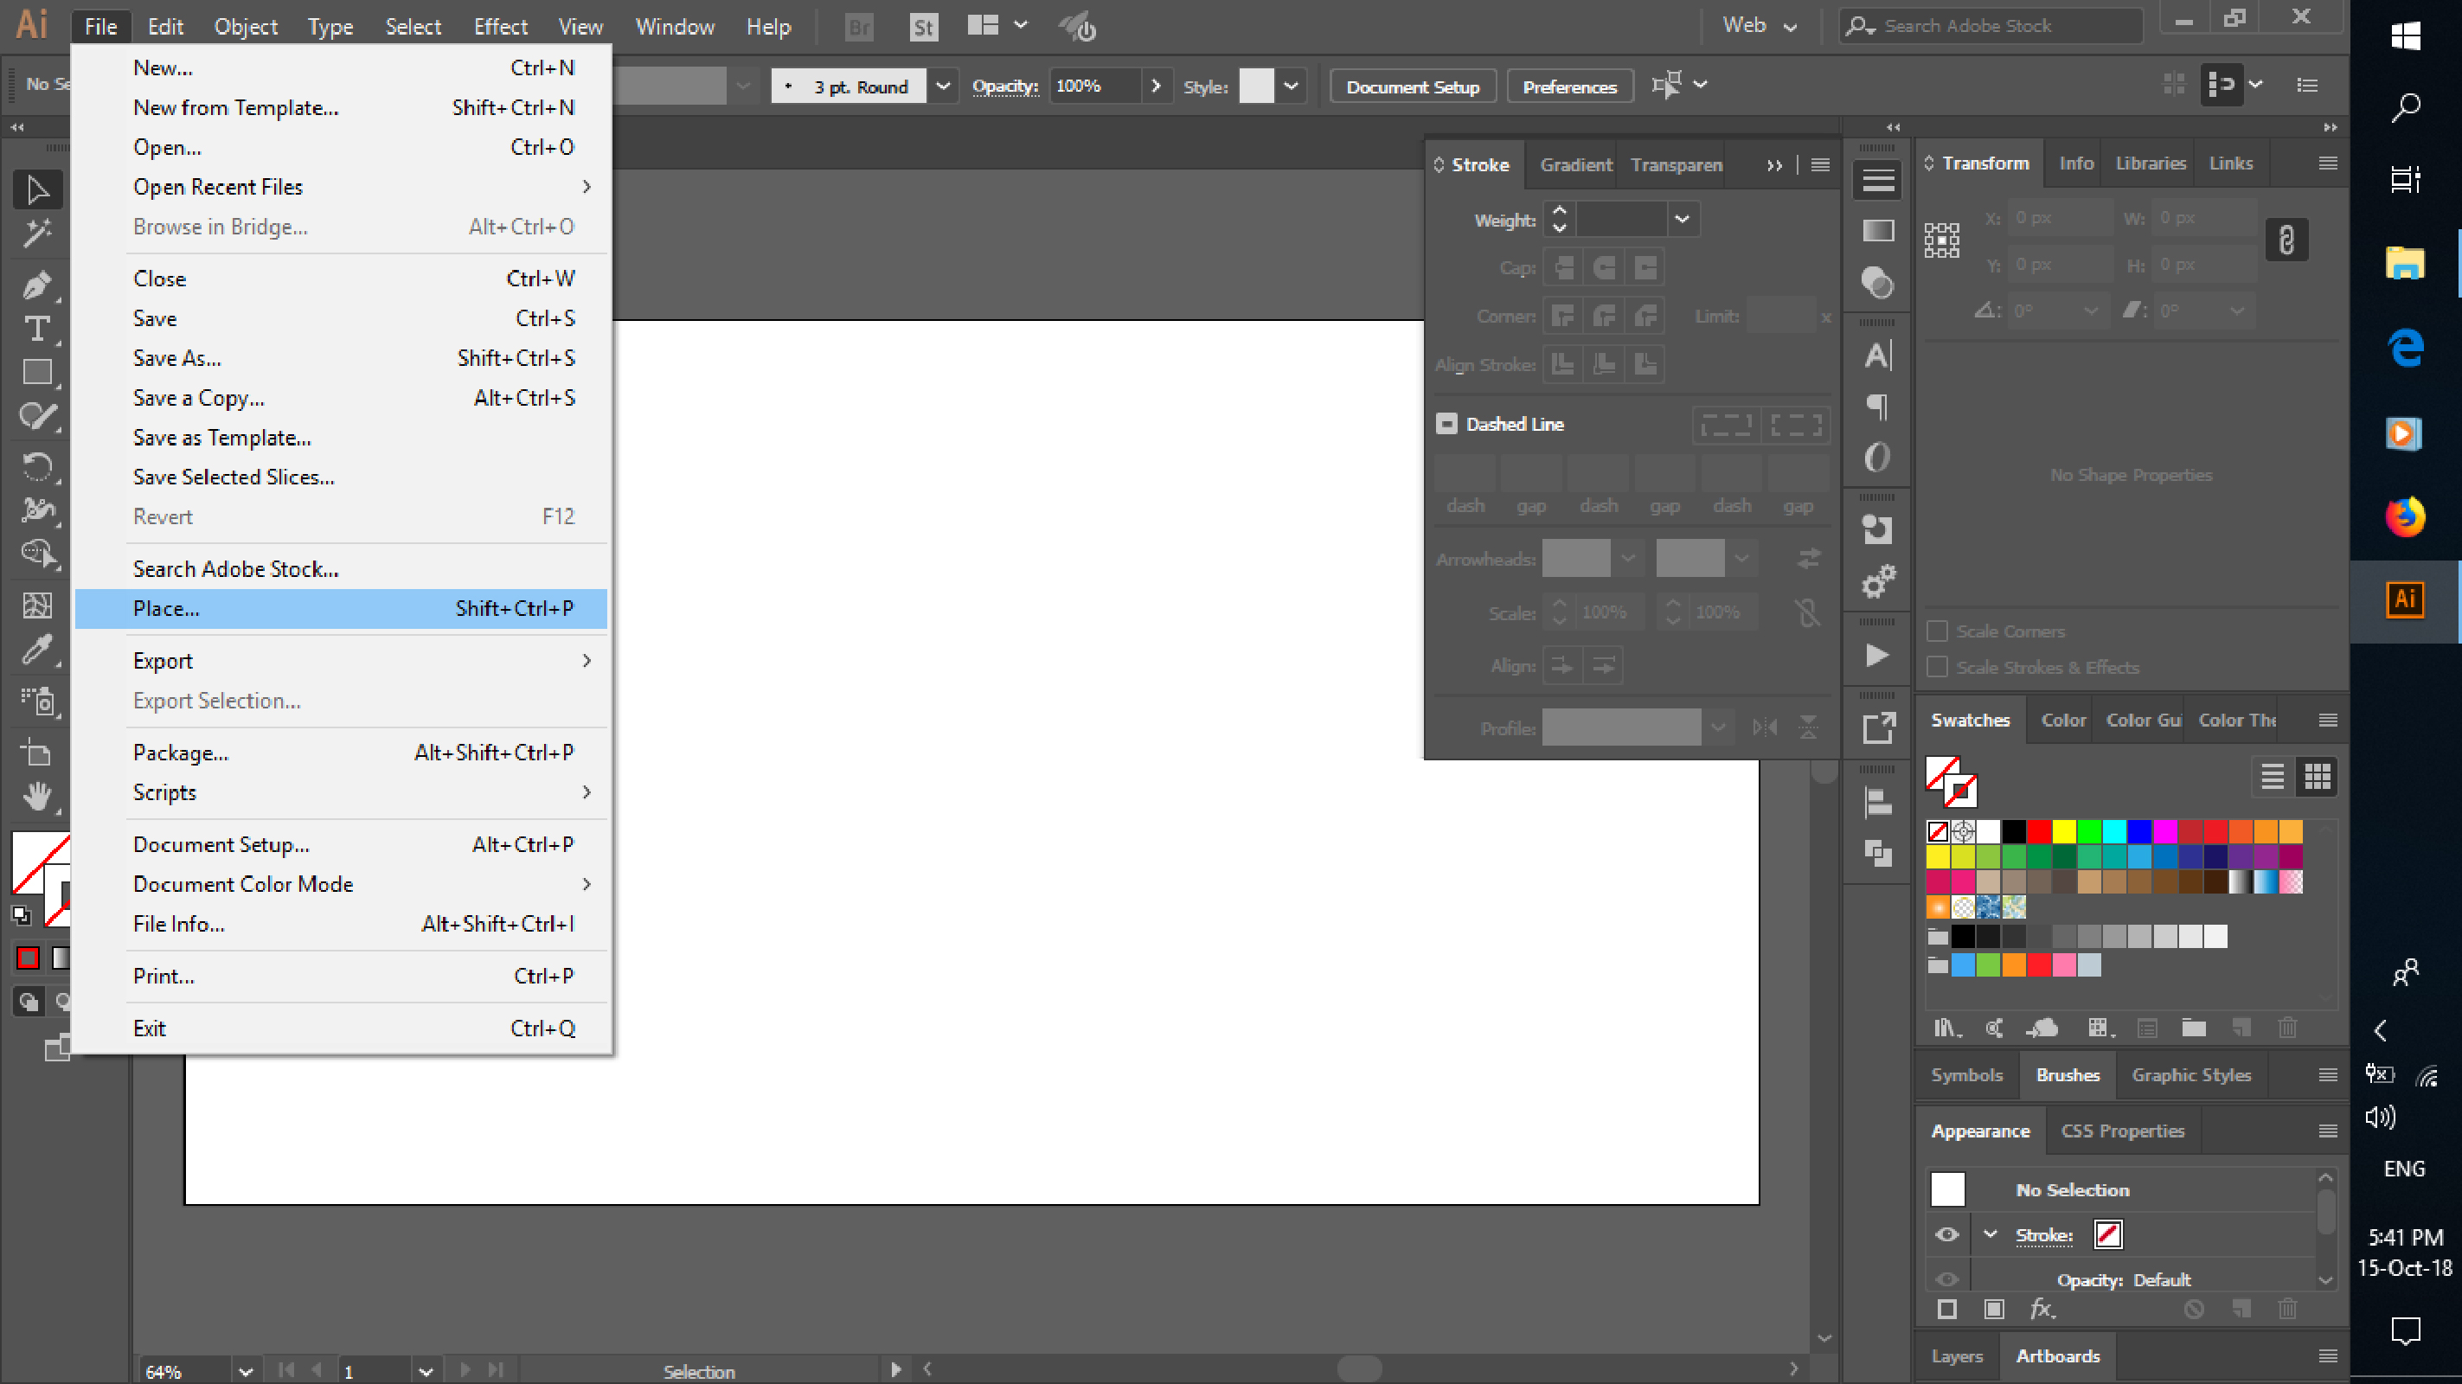
Task: Select the Artboard tool
Action: [37, 753]
